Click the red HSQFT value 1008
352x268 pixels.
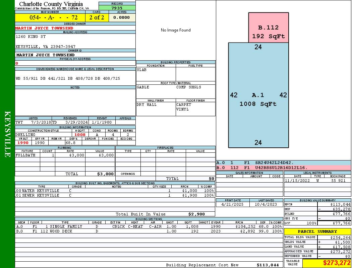coord(80,135)
